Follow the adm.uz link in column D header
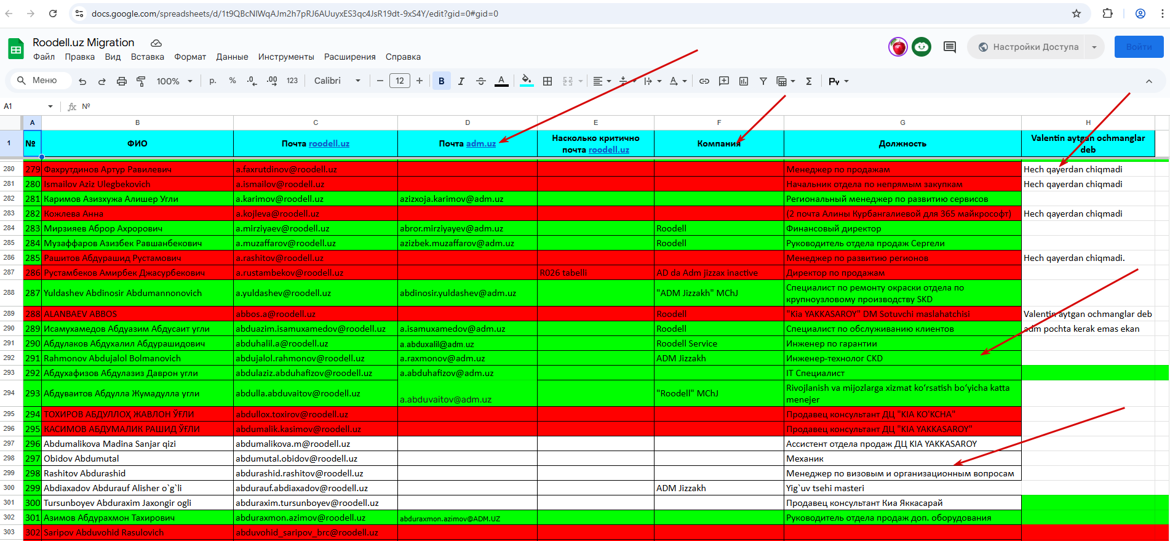Viewport: 1170px width, 541px height. (x=481, y=143)
